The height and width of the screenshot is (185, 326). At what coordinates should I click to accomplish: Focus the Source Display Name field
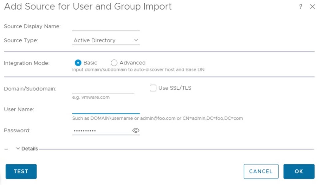coord(106,27)
